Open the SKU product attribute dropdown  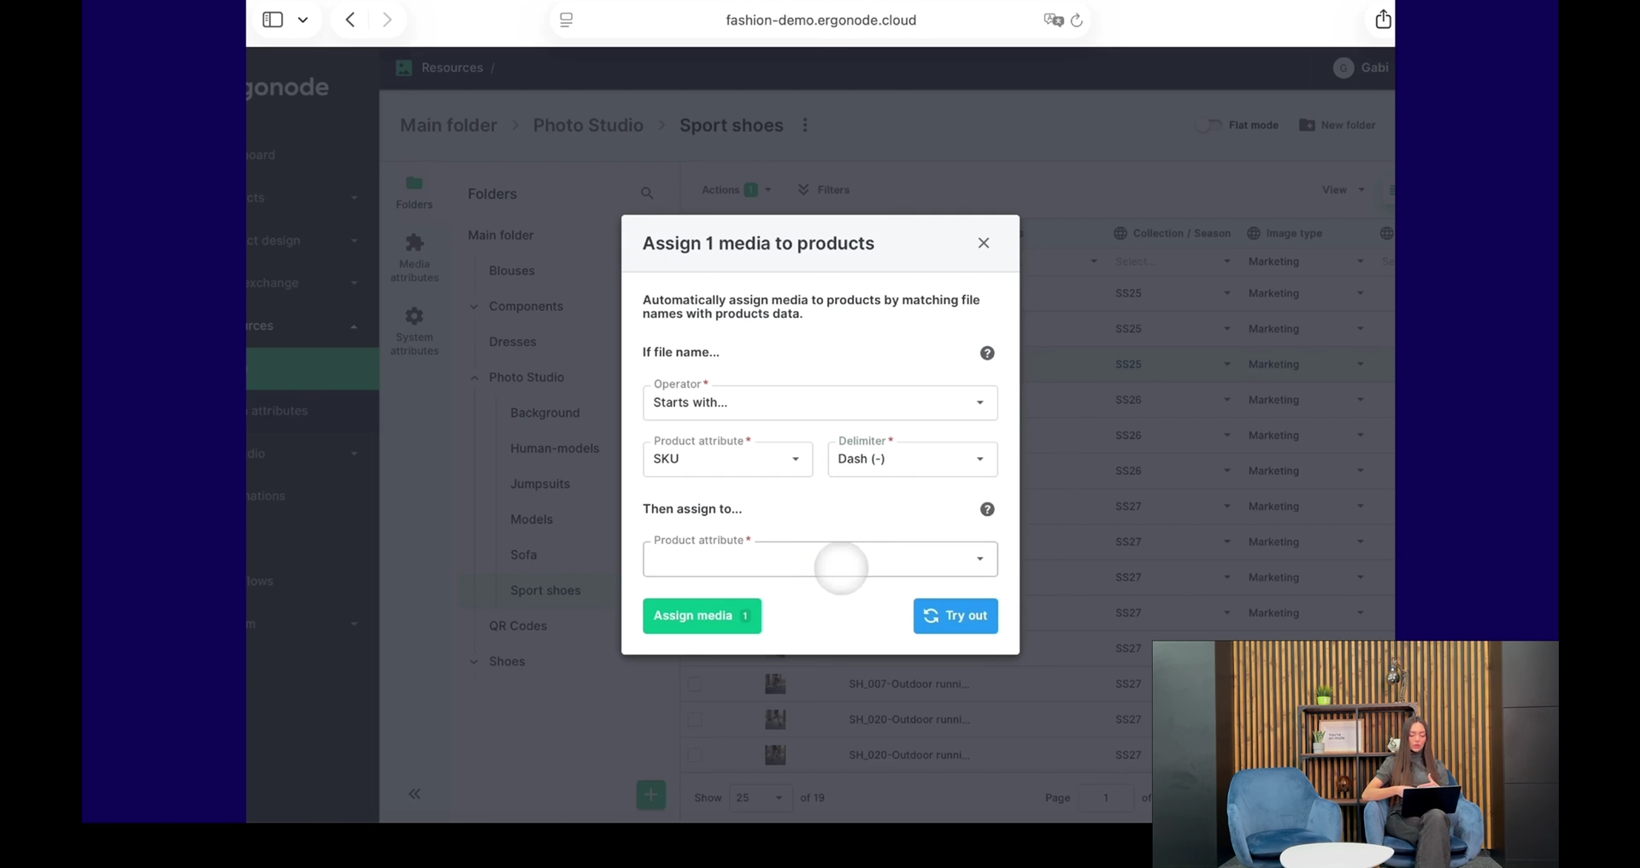tap(727, 460)
